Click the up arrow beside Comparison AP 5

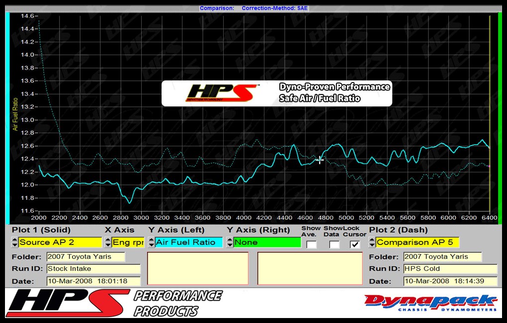pyautogui.click(x=372, y=240)
